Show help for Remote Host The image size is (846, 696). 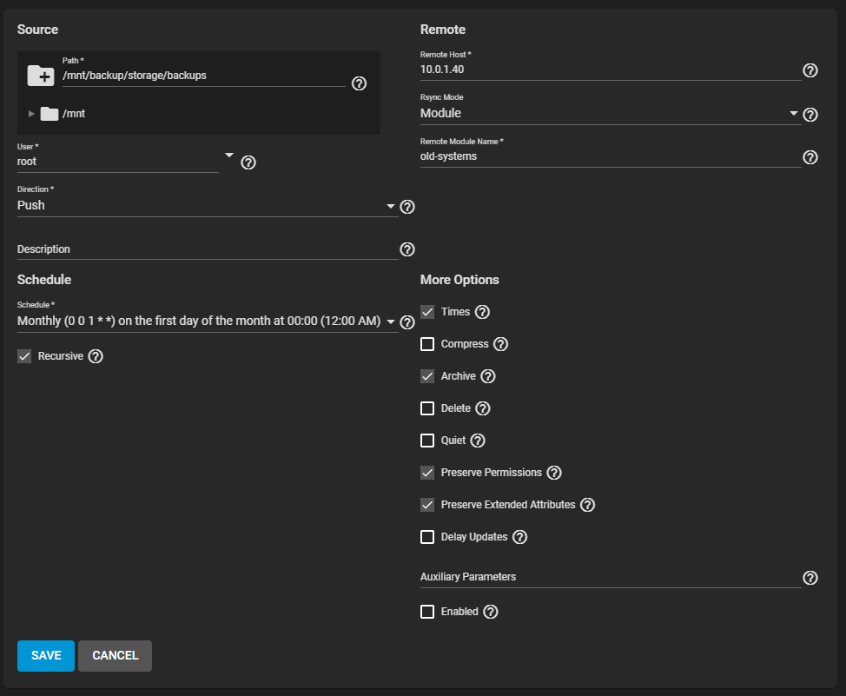pyautogui.click(x=810, y=70)
